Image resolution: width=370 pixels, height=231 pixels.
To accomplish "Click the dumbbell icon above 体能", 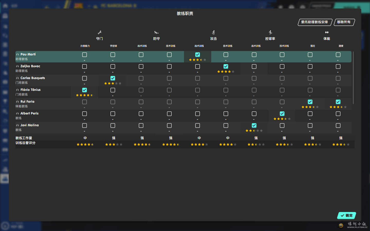I will [327, 32].
